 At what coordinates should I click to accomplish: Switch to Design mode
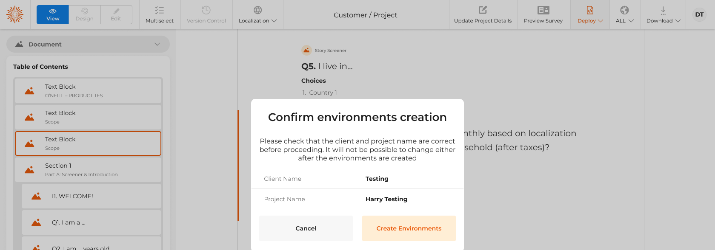(84, 14)
